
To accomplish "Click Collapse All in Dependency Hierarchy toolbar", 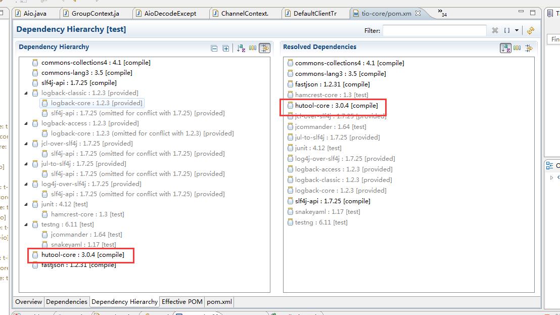I will (214, 49).
